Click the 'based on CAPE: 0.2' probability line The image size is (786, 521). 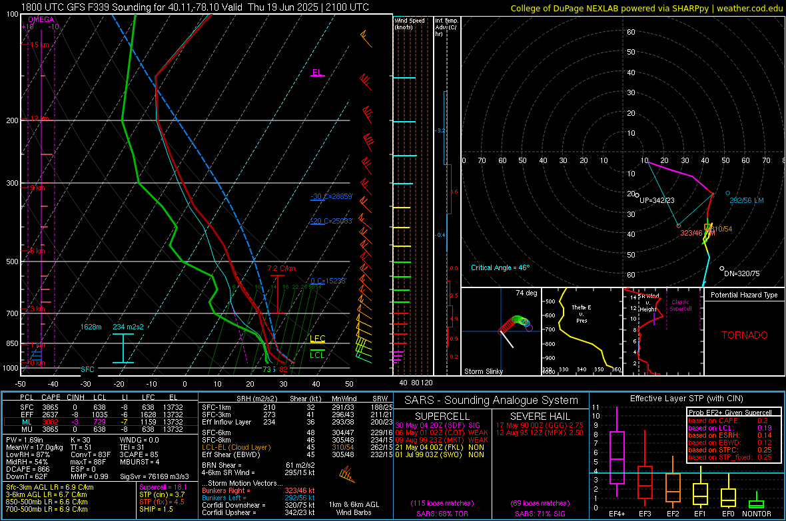728,421
